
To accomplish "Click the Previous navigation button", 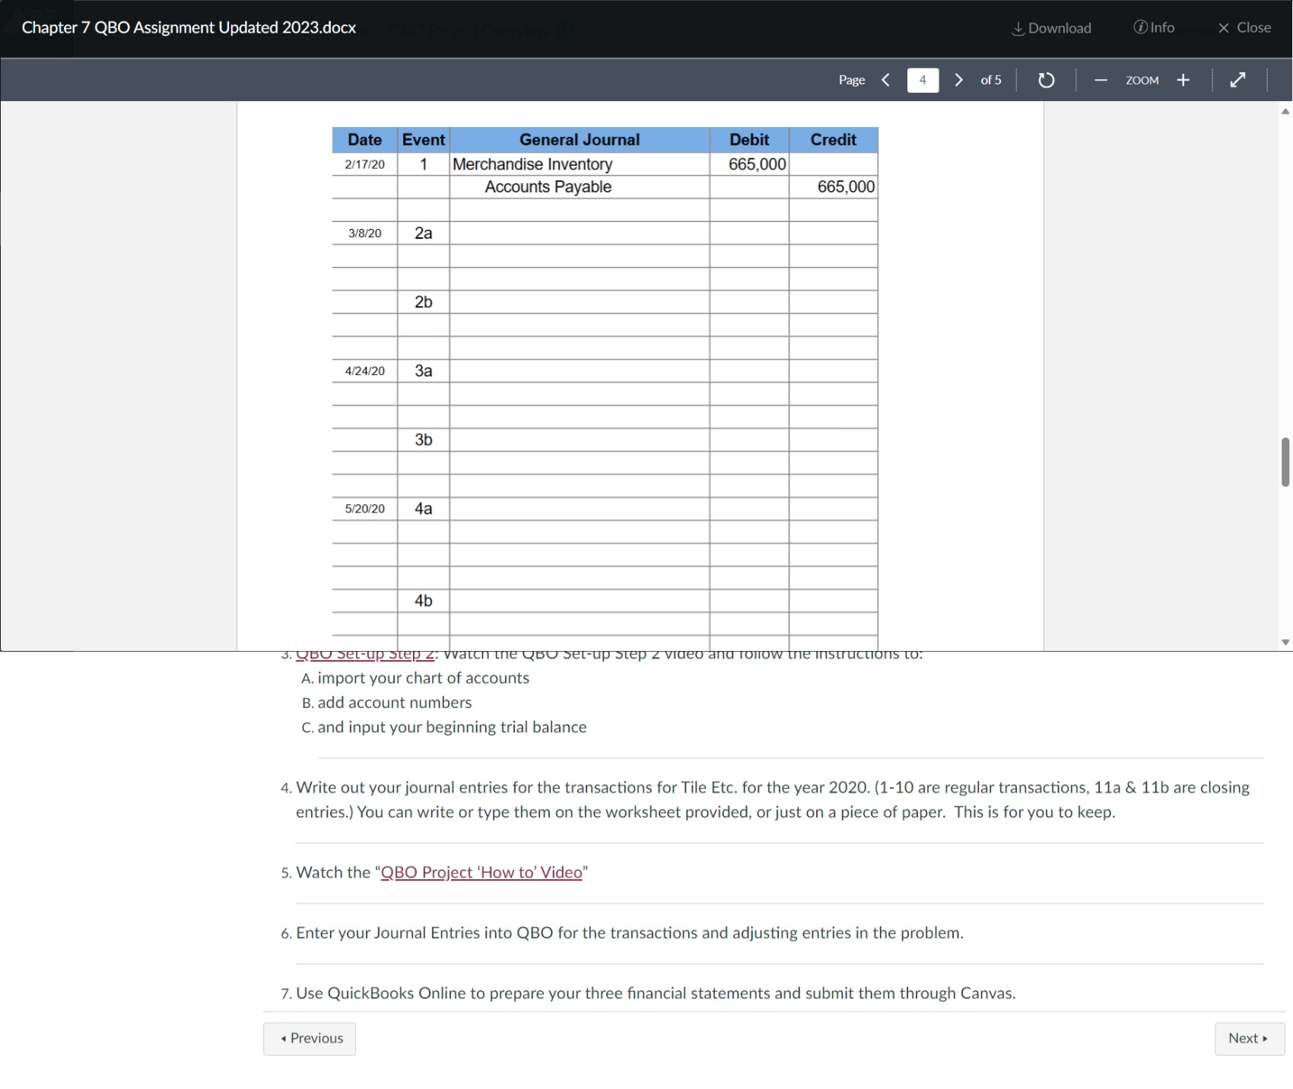I will [x=309, y=1037].
